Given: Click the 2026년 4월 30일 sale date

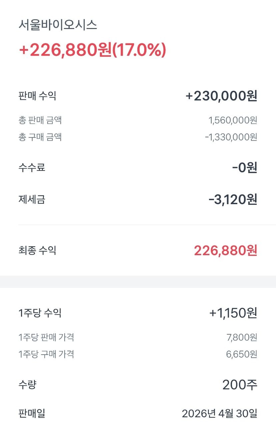Looking at the screenshot, I should [219, 414].
